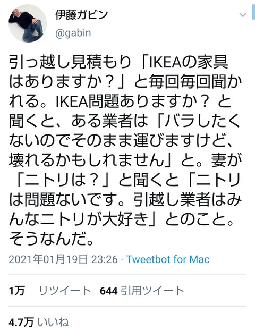Viewport: 255px width, 330px height.
Task: Open 伊藤ガビン's profile picture
Action: [27, 23]
